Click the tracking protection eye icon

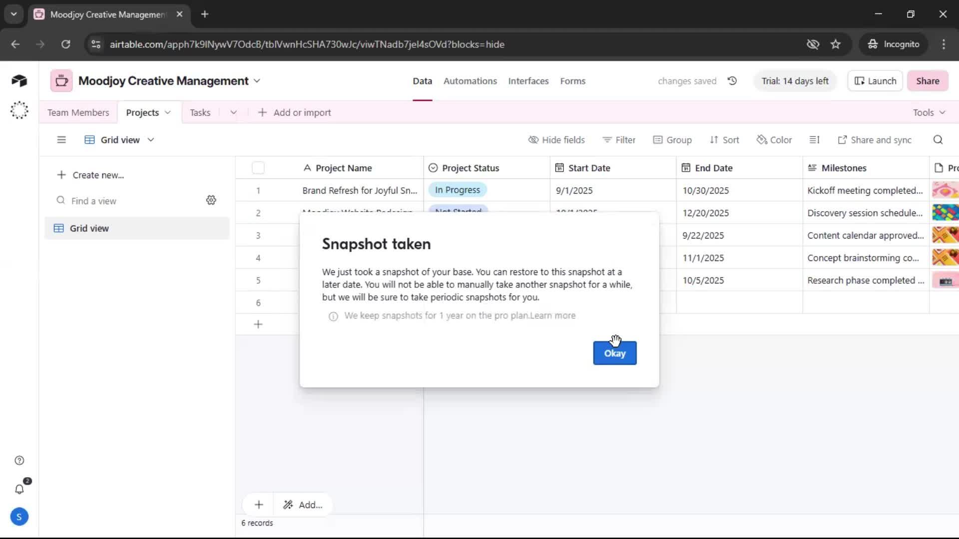813,44
